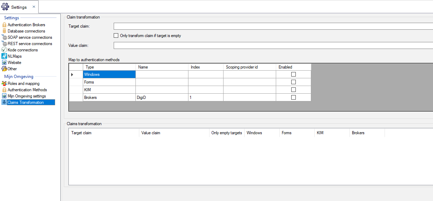This screenshot has height=201, width=433.
Task: Click the Website icon in sidebar
Action: pos(4,63)
